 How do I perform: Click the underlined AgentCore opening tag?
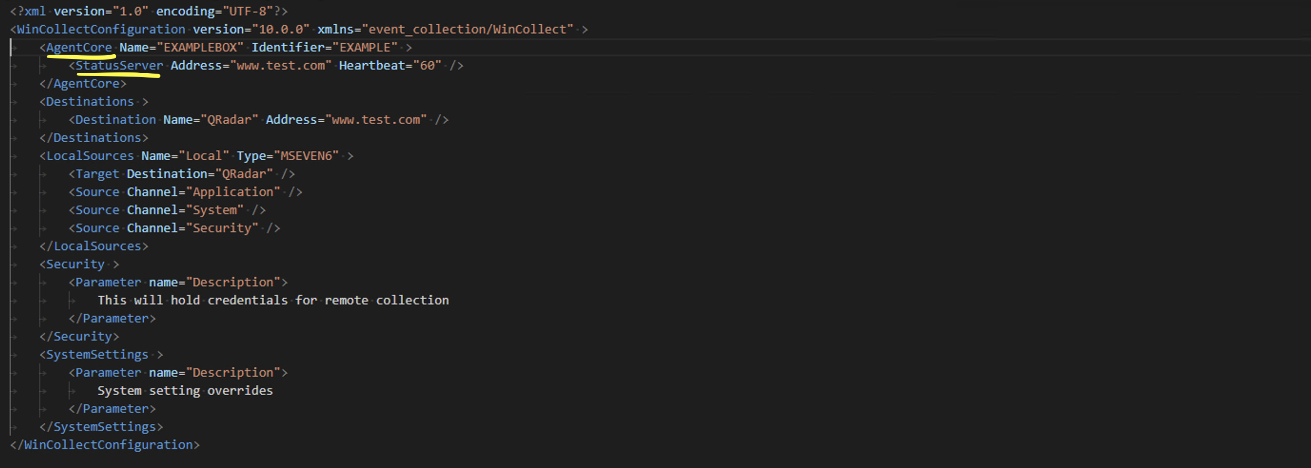click(x=79, y=47)
